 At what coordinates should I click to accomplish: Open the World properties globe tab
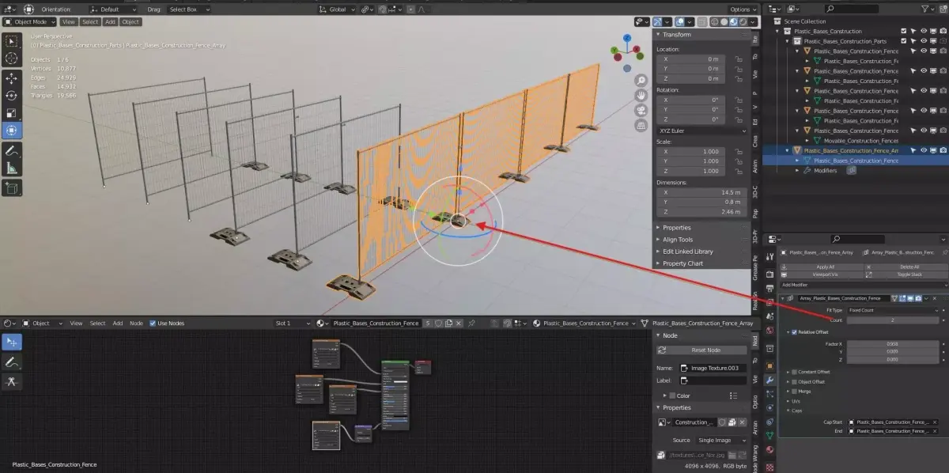[769, 330]
